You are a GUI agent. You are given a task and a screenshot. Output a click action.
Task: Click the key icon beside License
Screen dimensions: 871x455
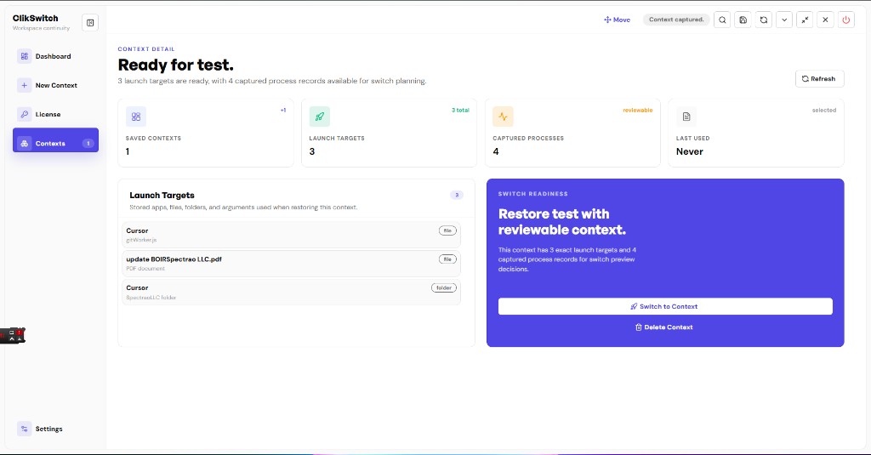24,114
